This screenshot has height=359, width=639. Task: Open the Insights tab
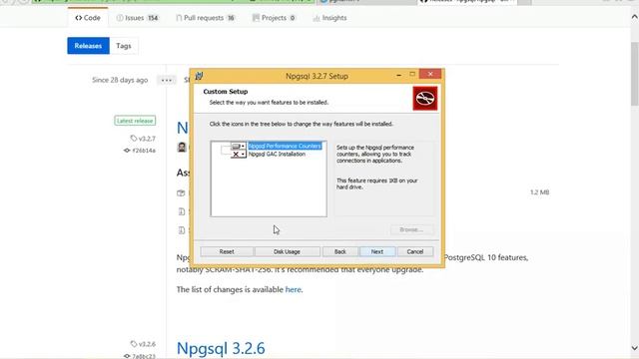[329, 18]
